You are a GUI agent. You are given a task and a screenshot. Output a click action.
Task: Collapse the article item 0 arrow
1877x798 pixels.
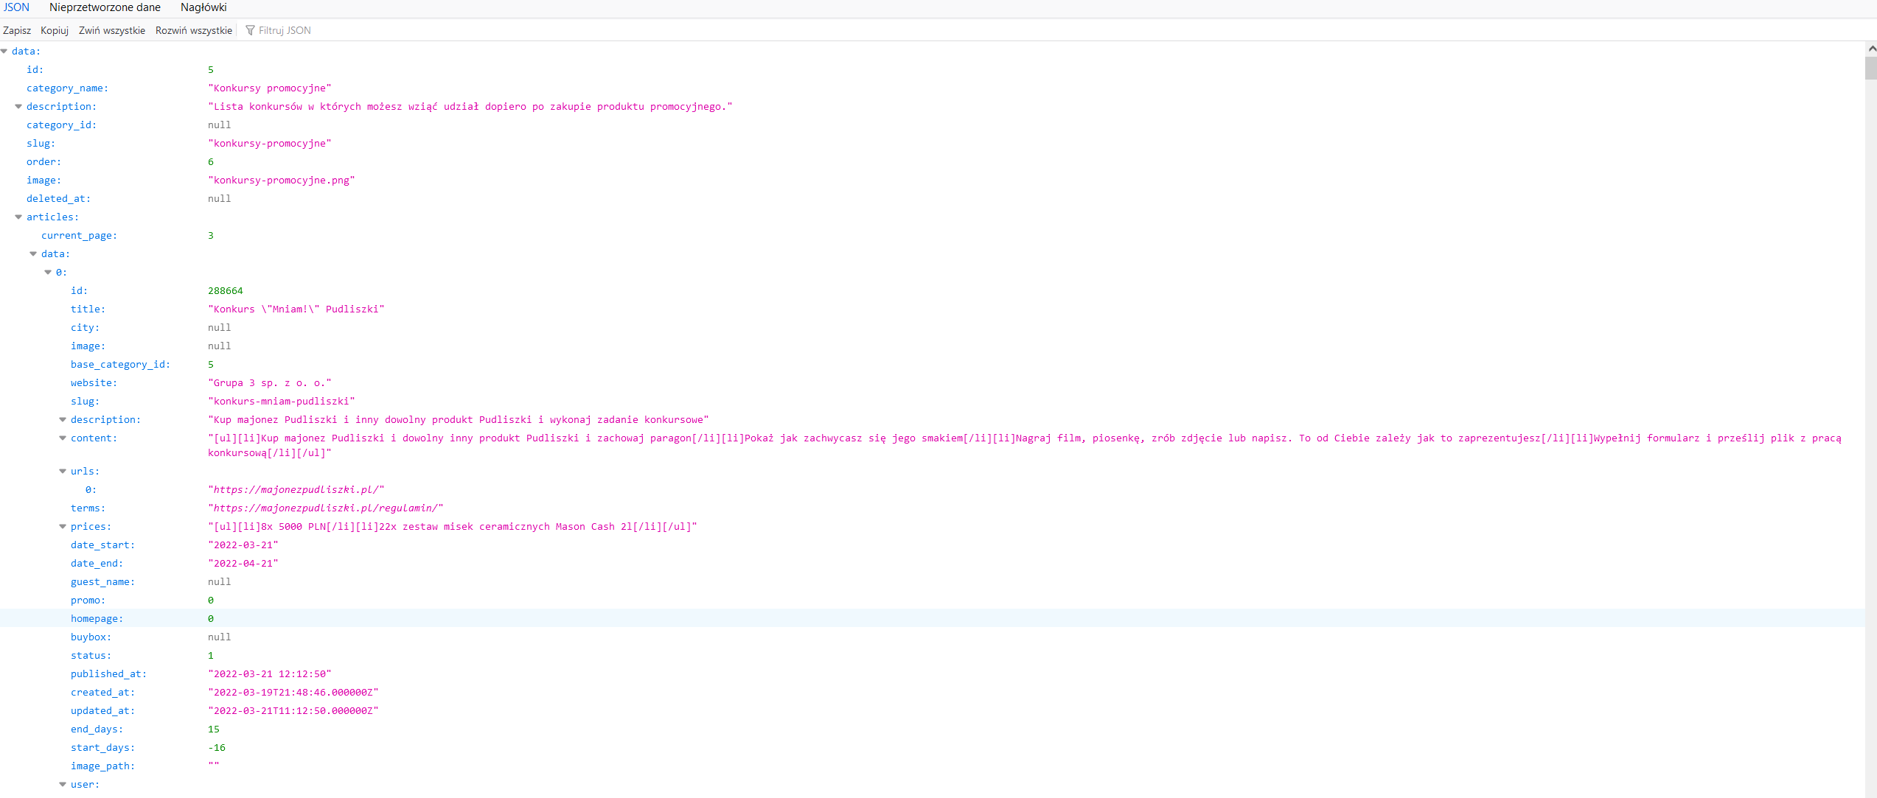pyautogui.click(x=48, y=272)
